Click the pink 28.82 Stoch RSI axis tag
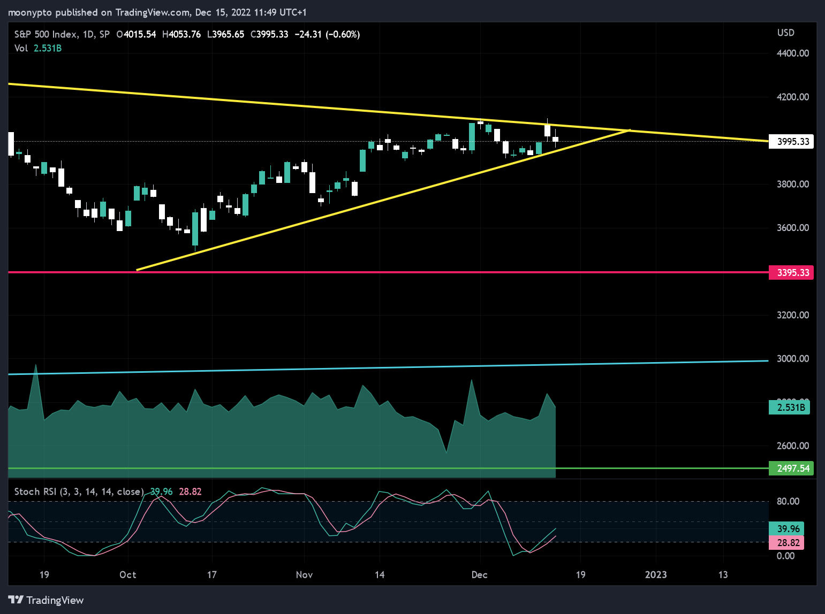 tap(786, 543)
